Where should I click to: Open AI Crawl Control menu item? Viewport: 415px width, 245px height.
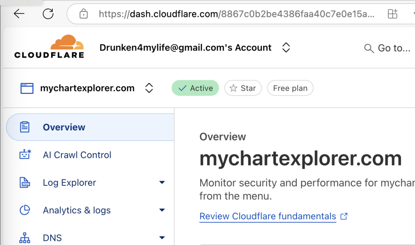click(x=77, y=155)
